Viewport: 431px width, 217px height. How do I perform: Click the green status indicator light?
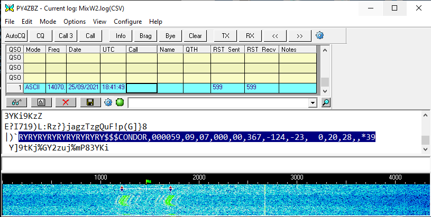pyautogui.click(x=120, y=102)
